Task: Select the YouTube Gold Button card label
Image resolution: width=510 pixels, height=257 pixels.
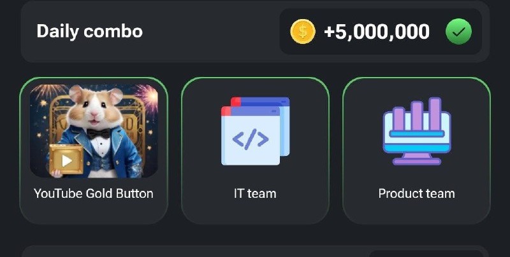Action: (94, 194)
